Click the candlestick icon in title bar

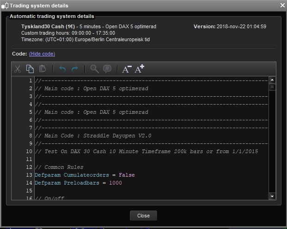tap(5, 6)
